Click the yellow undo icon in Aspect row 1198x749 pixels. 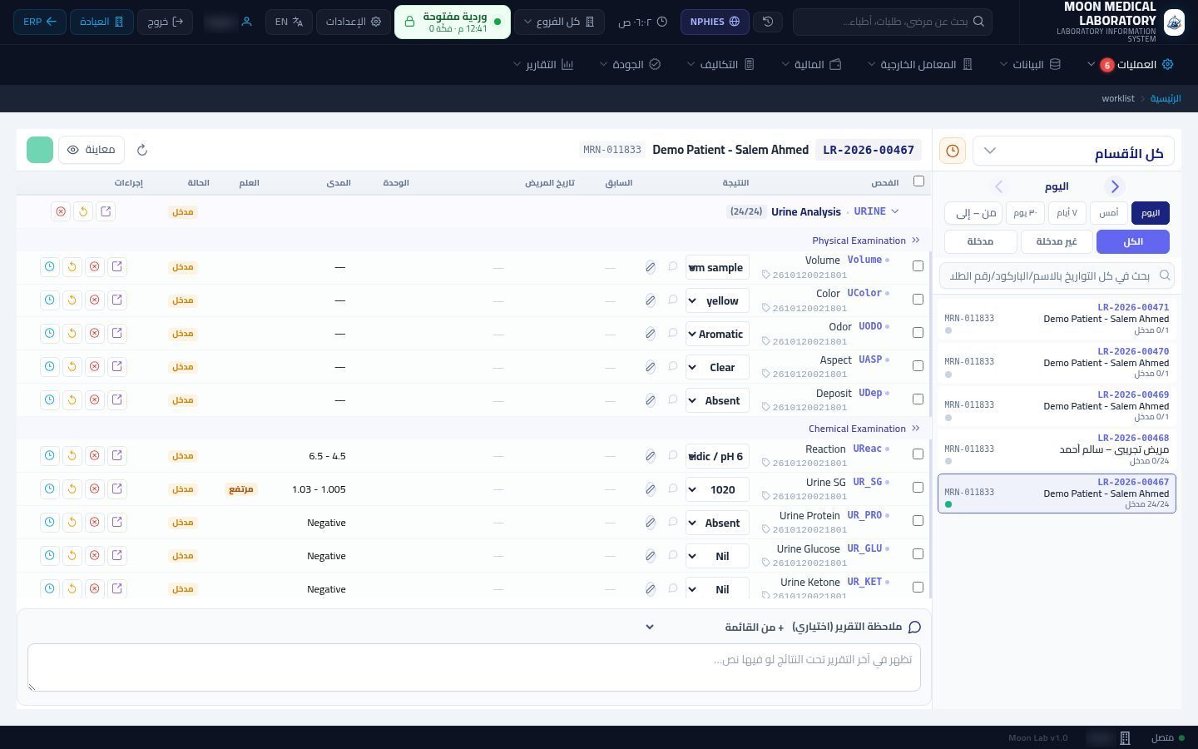72,366
